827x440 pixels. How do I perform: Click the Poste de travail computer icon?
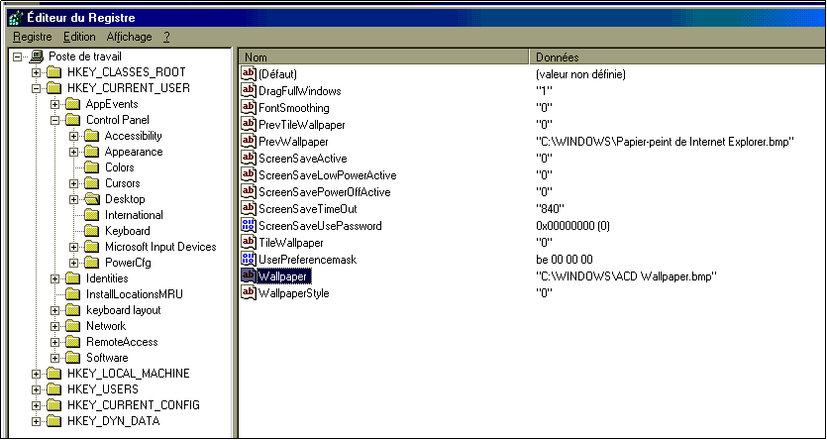pyautogui.click(x=37, y=56)
